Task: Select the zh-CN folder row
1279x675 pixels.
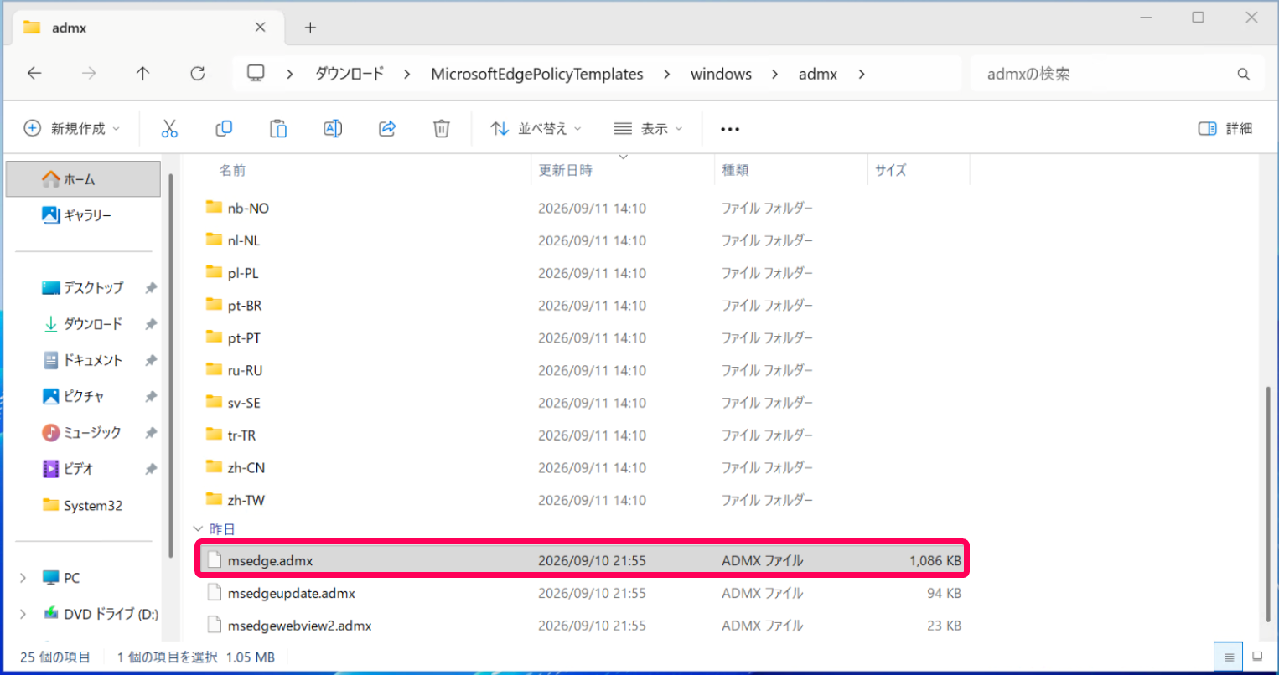Action: (584, 467)
